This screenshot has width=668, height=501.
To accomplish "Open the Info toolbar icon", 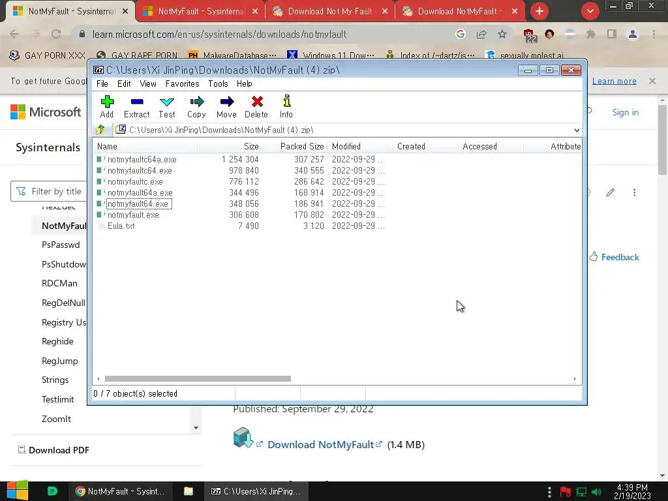I will point(286,106).
